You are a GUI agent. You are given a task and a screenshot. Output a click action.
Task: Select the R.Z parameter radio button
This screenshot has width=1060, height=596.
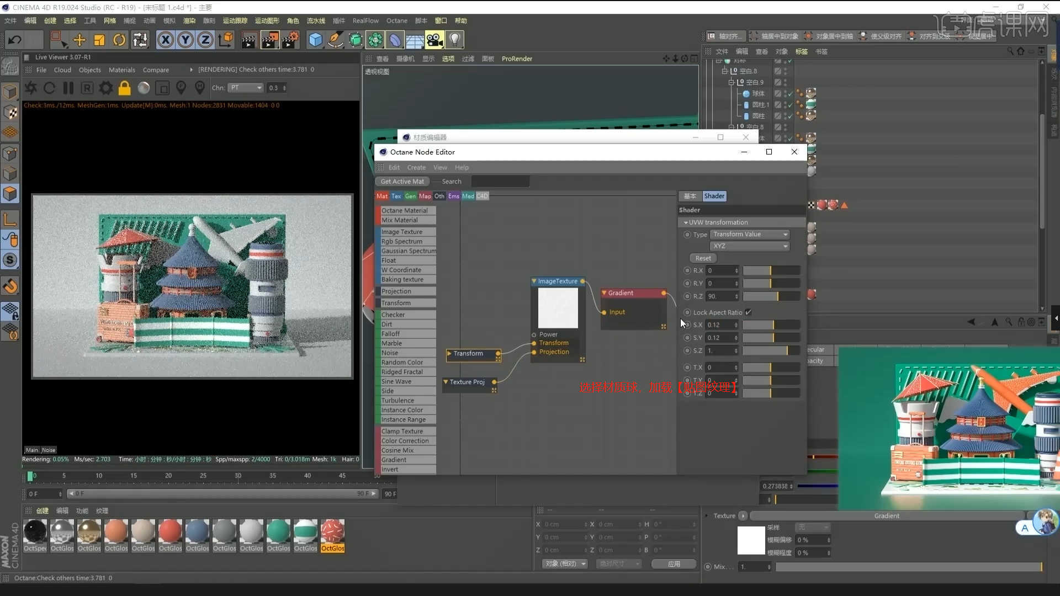[x=687, y=296]
